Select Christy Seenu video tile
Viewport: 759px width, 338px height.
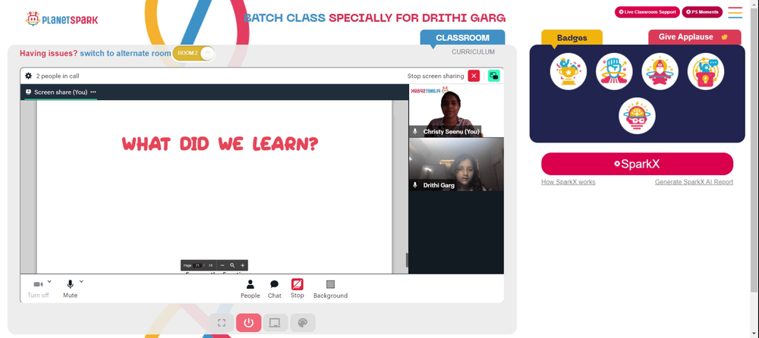tap(456, 111)
